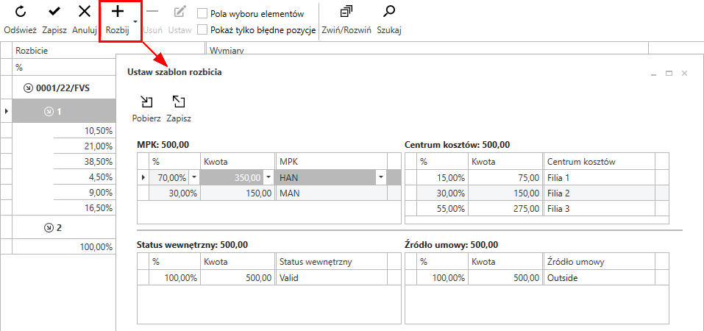
Task: Select the Filia 3 cell
Action: [600, 209]
